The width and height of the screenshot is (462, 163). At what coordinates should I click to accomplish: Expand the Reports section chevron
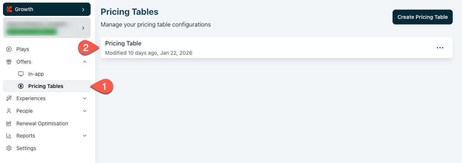click(85, 136)
